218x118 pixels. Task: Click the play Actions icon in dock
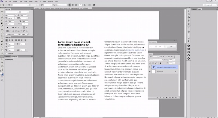tap(189, 11)
